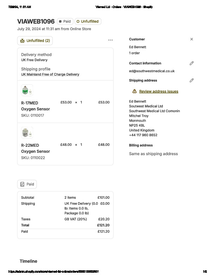The height and width of the screenshot is (278, 215).
Task: Open the UK Mainland Free of Charge Delivery link
Action: 50,74
